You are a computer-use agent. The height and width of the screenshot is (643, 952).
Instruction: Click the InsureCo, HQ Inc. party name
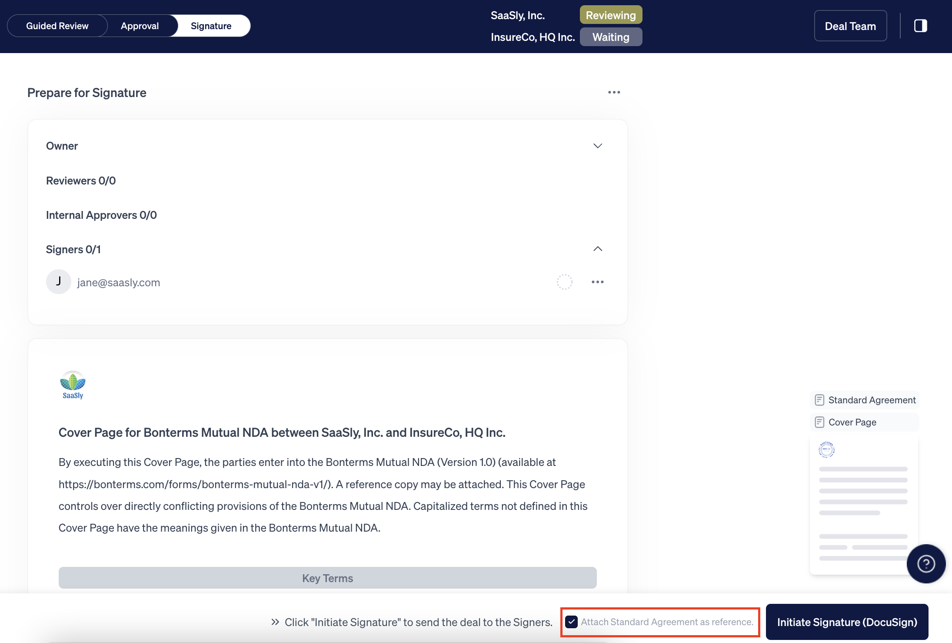tap(533, 37)
